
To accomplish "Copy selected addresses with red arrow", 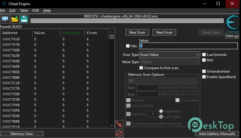I will (x=119, y=124).
